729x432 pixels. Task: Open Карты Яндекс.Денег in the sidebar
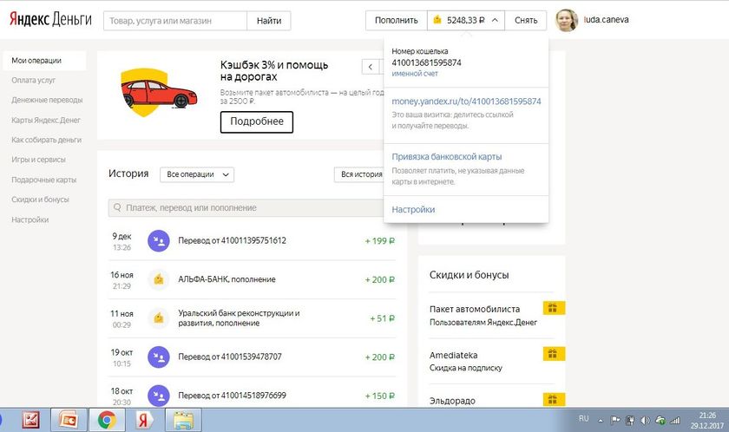click(x=46, y=121)
